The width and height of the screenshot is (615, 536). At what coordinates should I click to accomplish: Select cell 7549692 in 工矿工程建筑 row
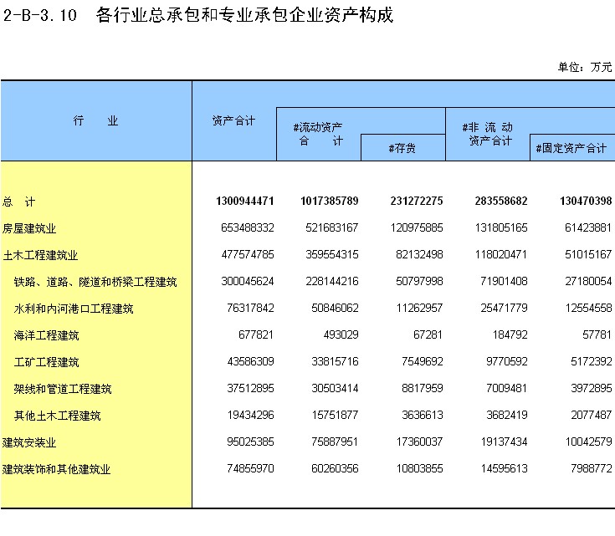[x=422, y=361]
